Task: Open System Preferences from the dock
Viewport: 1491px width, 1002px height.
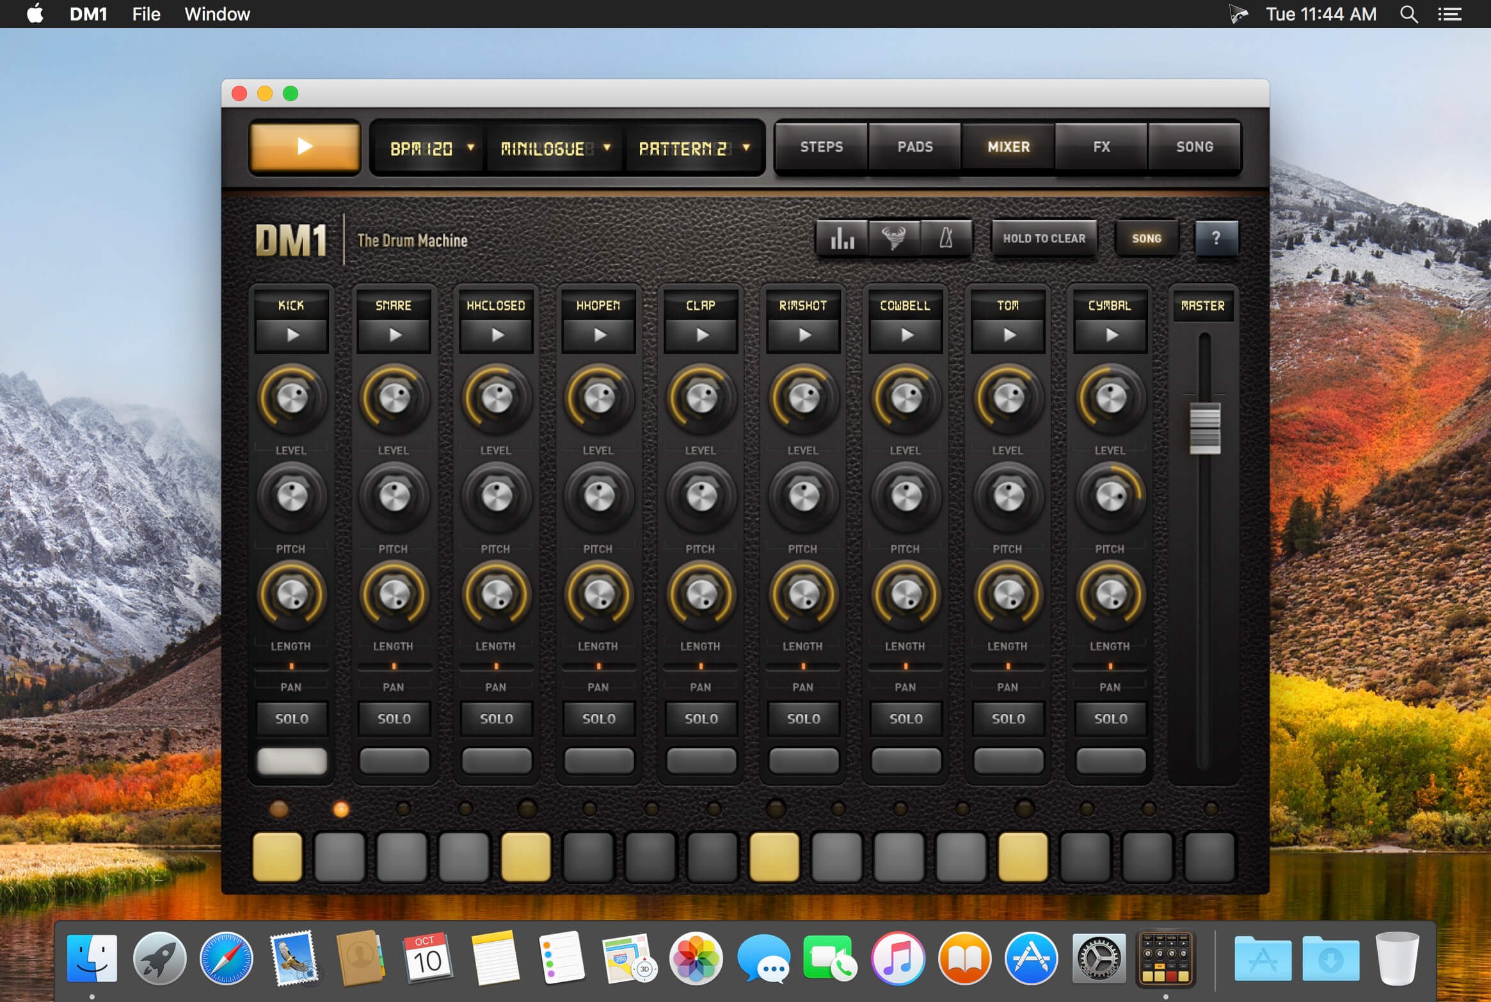Action: click(1099, 958)
